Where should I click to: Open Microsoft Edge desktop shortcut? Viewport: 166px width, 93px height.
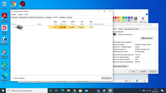[4, 78]
